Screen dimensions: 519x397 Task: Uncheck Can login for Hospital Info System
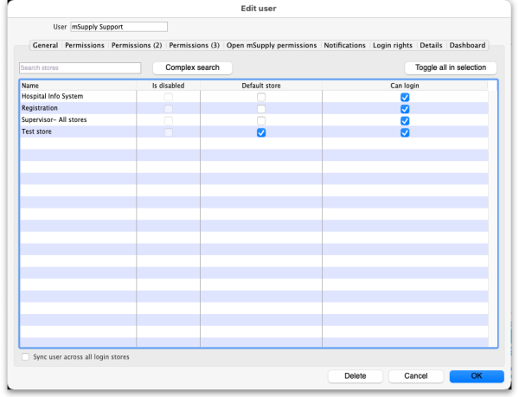tap(405, 98)
